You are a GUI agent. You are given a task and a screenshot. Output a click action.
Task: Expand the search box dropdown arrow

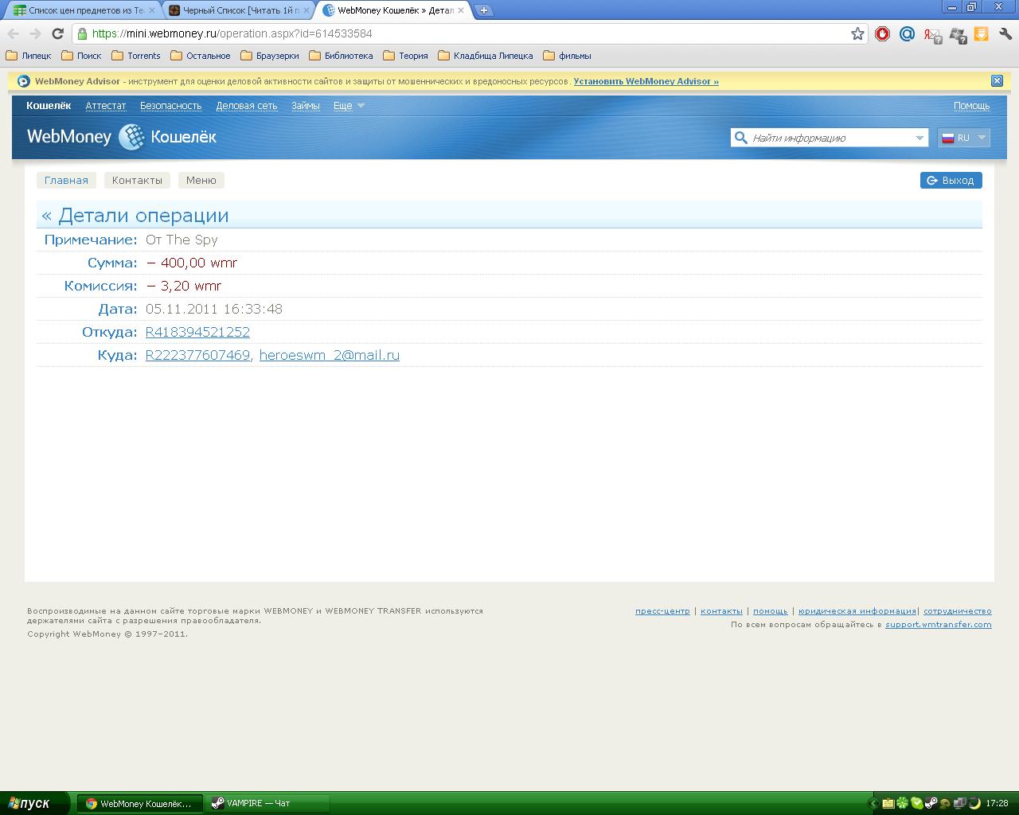[x=919, y=138]
